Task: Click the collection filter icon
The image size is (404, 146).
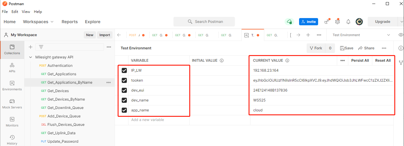Action: tap(41, 47)
